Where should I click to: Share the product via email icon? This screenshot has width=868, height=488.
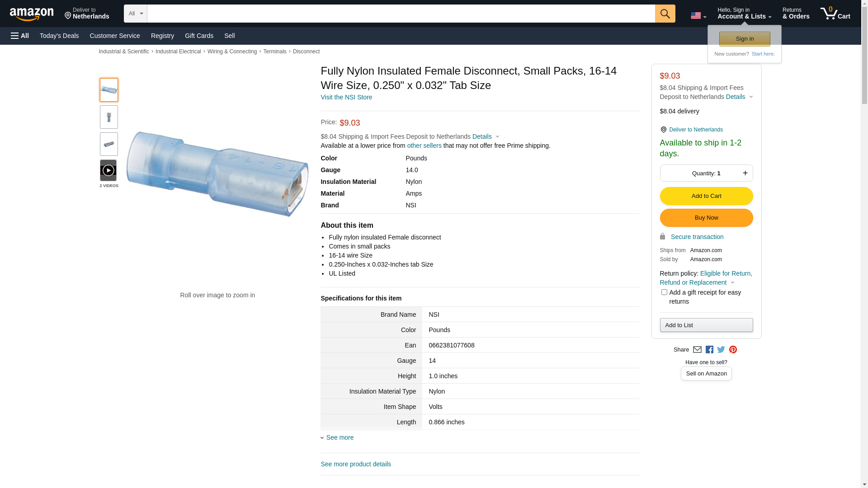click(x=697, y=350)
